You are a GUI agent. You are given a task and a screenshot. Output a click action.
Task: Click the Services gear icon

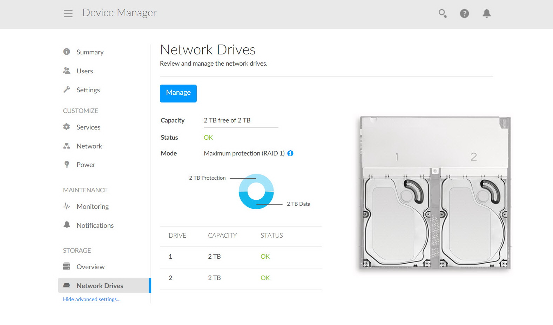pos(67,127)
